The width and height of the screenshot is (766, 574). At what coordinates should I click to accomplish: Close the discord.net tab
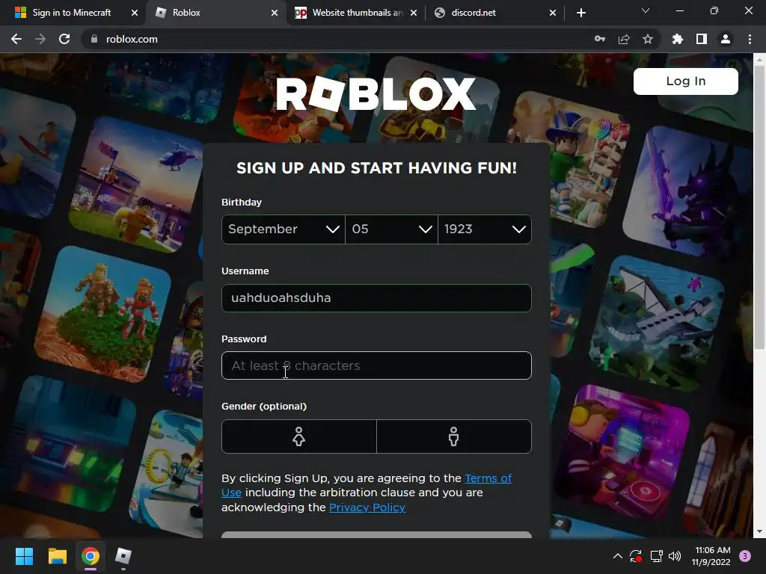pyautogui.click(x=553, y=13)
